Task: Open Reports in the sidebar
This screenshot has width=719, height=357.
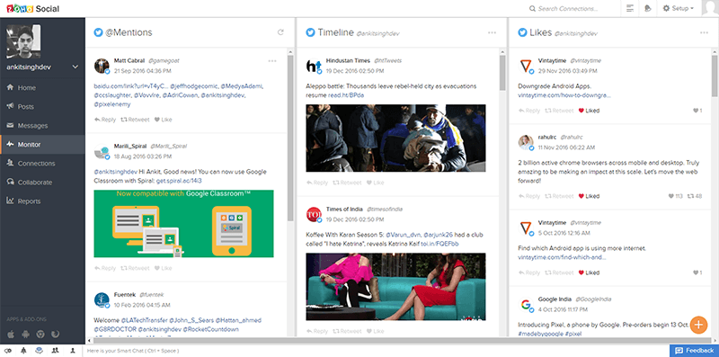Action: click(x=42, y=201)
